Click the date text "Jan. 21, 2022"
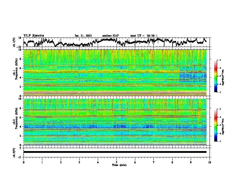This screenshot has width=236, height=182. click(x=83, y=36)
